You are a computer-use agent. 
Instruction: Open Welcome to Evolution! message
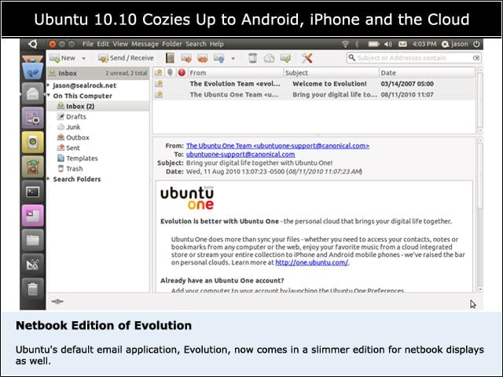click(314, 84)
